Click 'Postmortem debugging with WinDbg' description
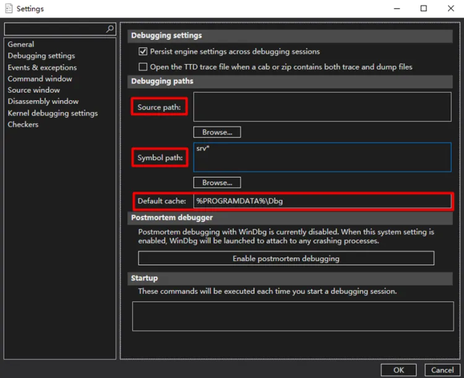Viewport: 464px width, 378px height. pyautogui.click(x=286, y=236)
